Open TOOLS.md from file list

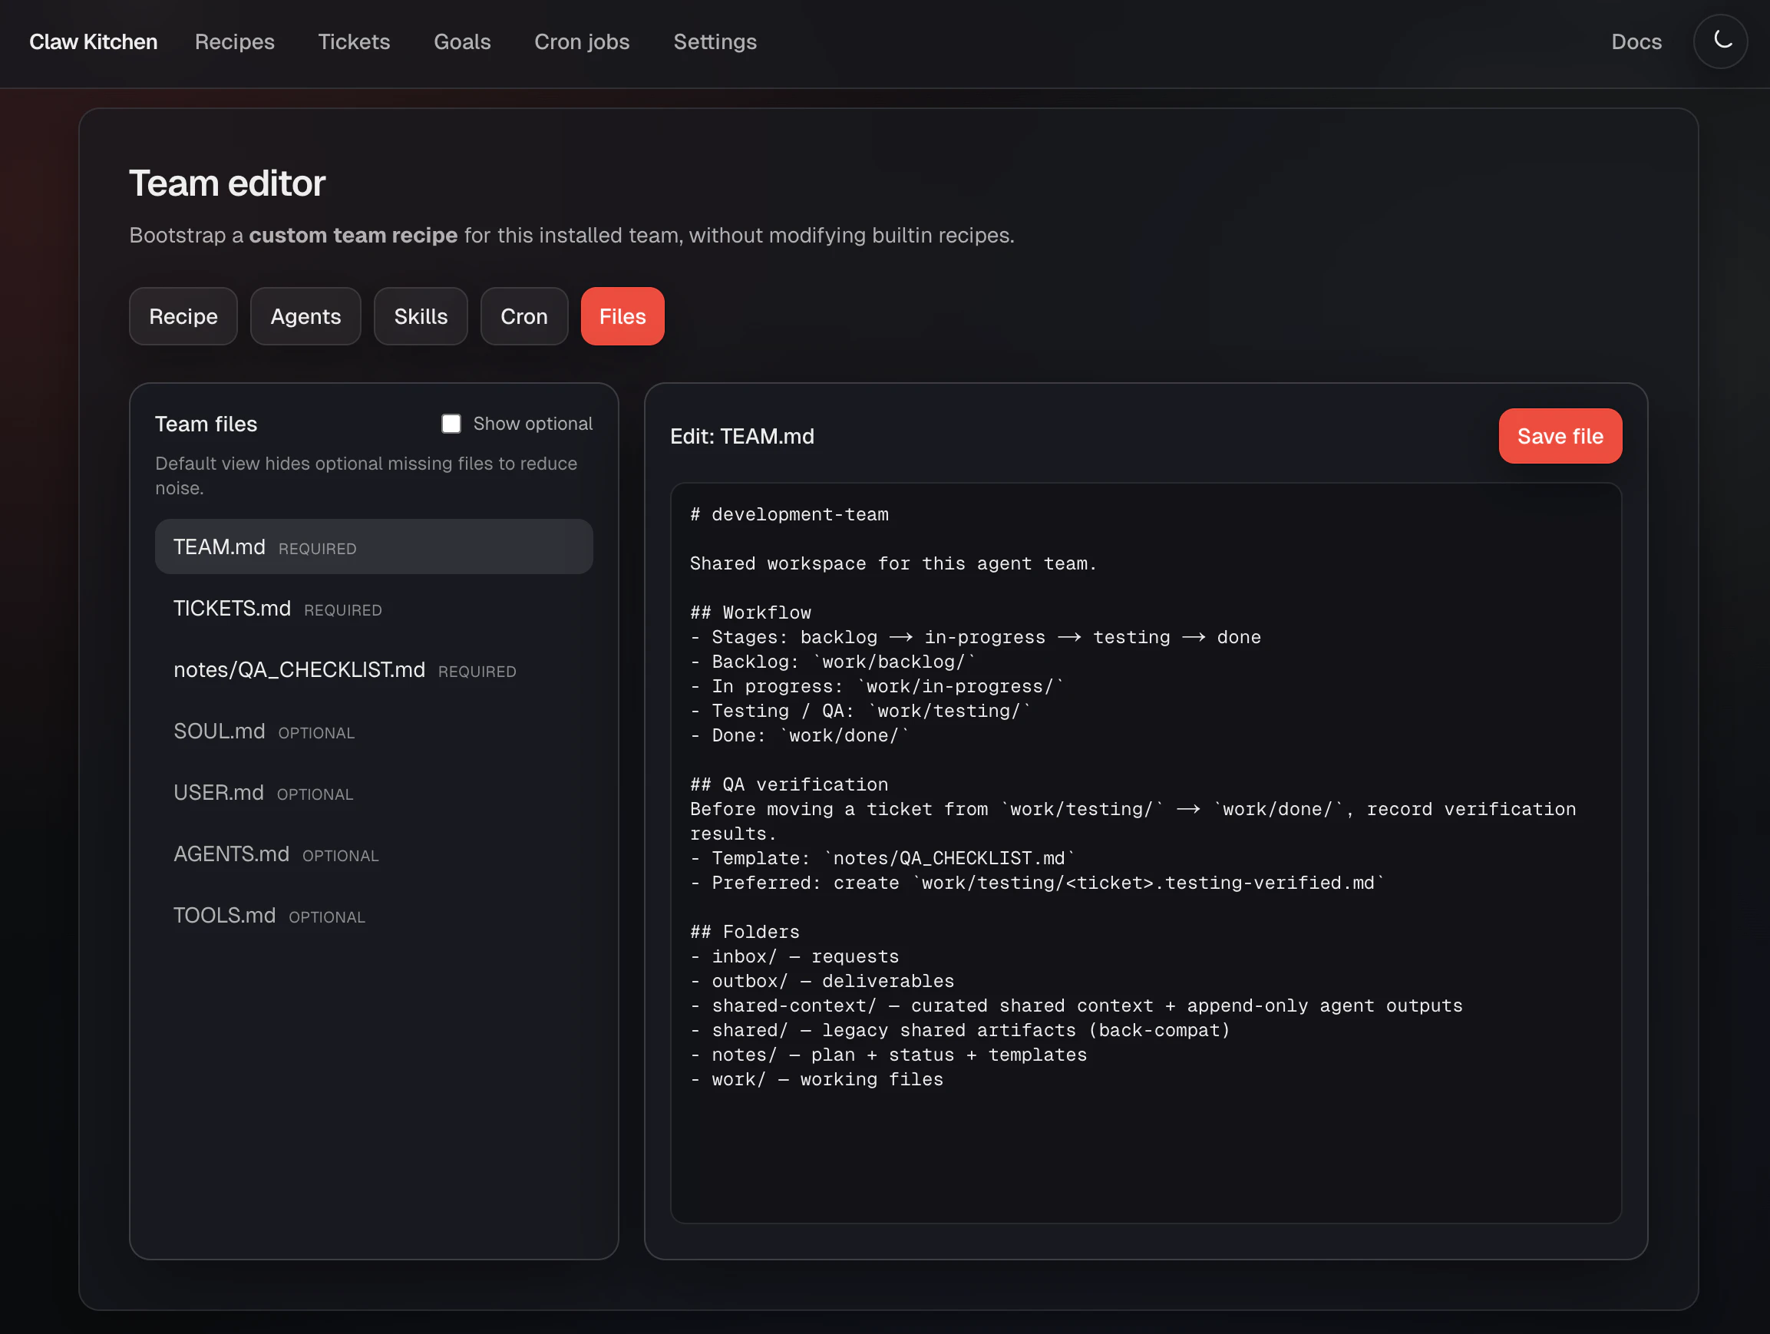coord(225,916)
